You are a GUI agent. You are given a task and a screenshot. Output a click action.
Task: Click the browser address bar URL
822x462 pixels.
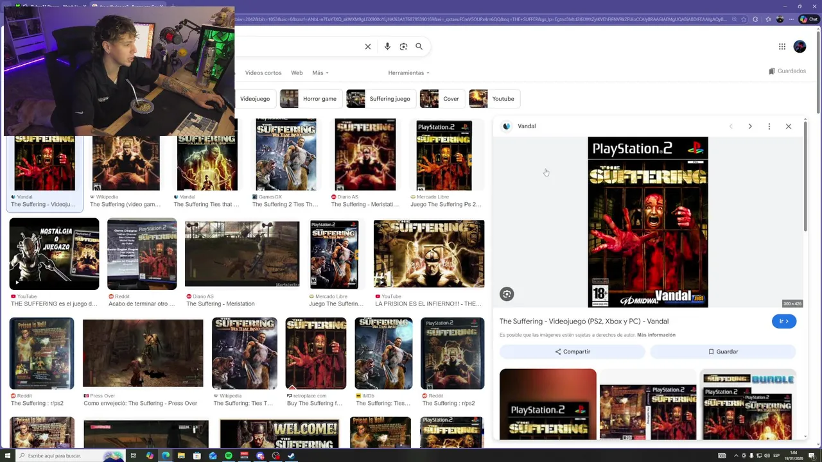pos(482,19)
